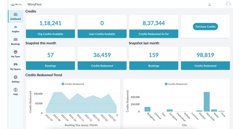
Task: Open the Bookings sidebar icon
Action: click(x=15, y=40)
